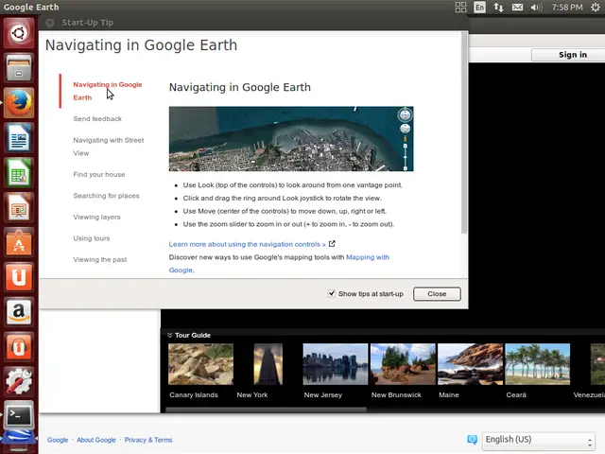This screenshot has height=454, width=605.
Task: Follow Learn more about navigation controls link
Action: coord(247,244)
